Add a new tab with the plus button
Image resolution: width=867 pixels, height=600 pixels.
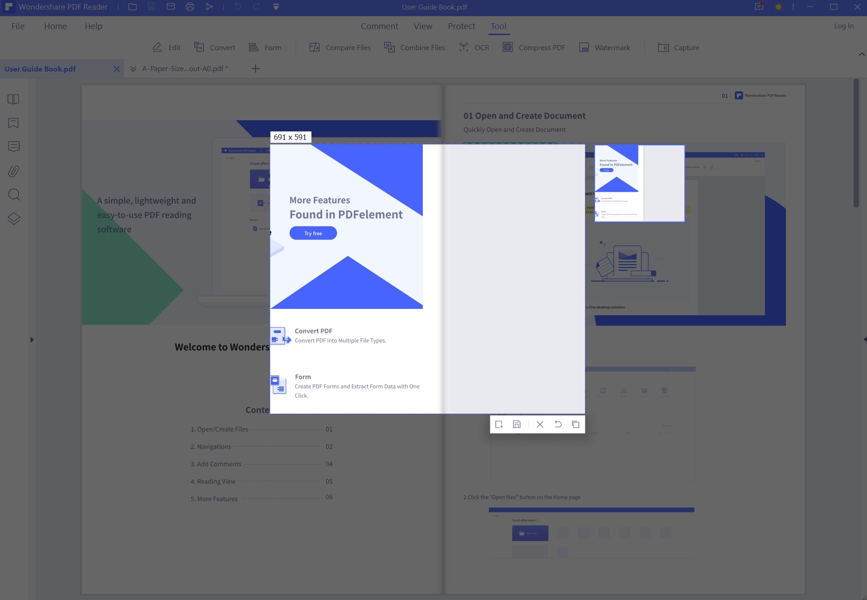point(256,68)
